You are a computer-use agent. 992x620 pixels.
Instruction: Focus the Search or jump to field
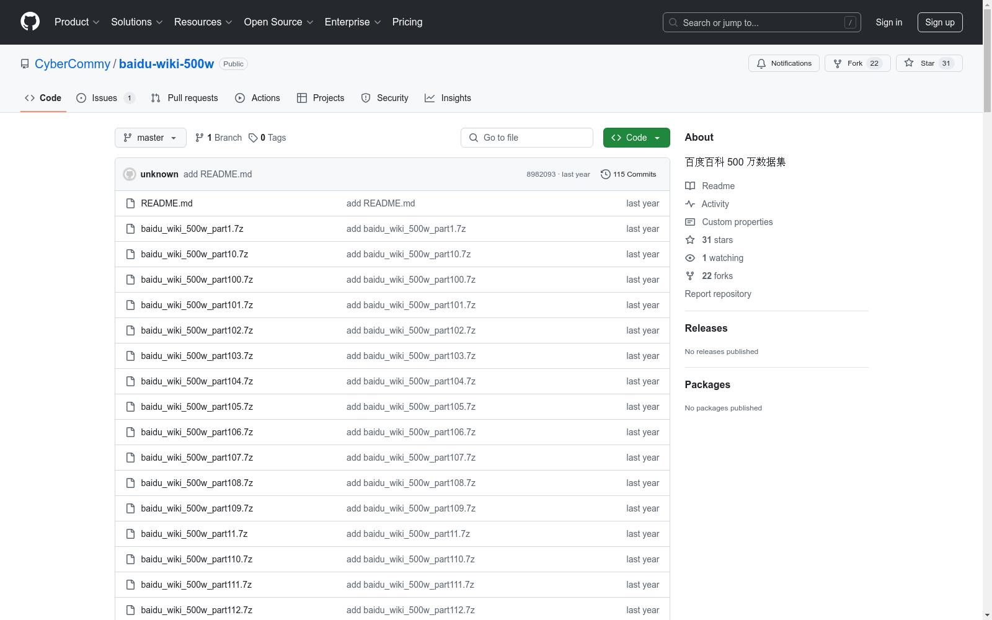762,22
